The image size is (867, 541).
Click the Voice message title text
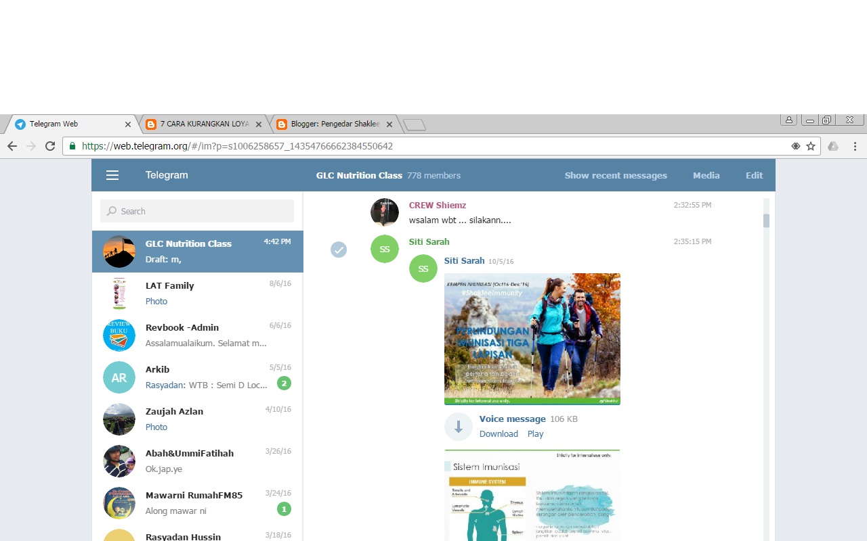click(x=512, y=419)
